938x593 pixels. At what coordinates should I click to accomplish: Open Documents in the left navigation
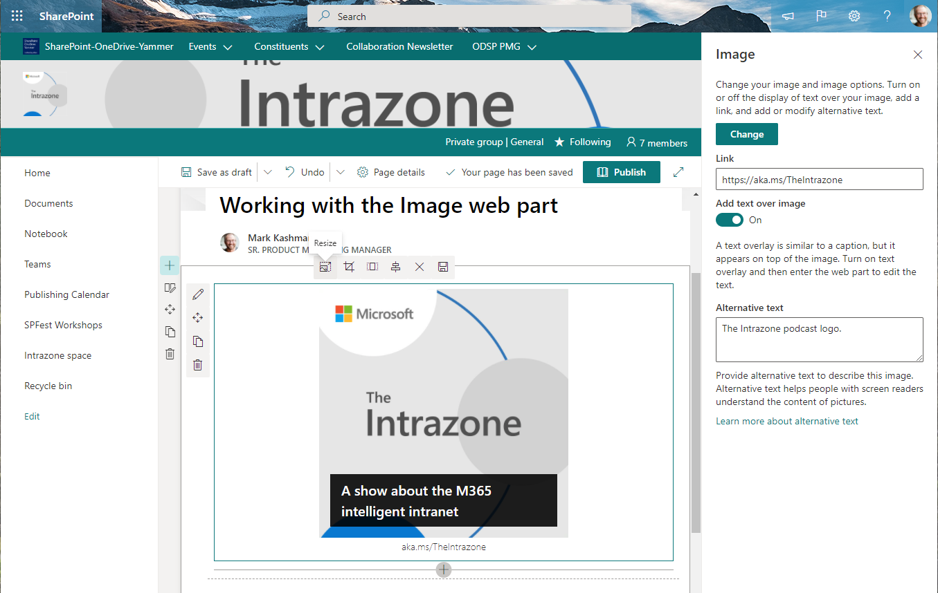click(48, 203)
